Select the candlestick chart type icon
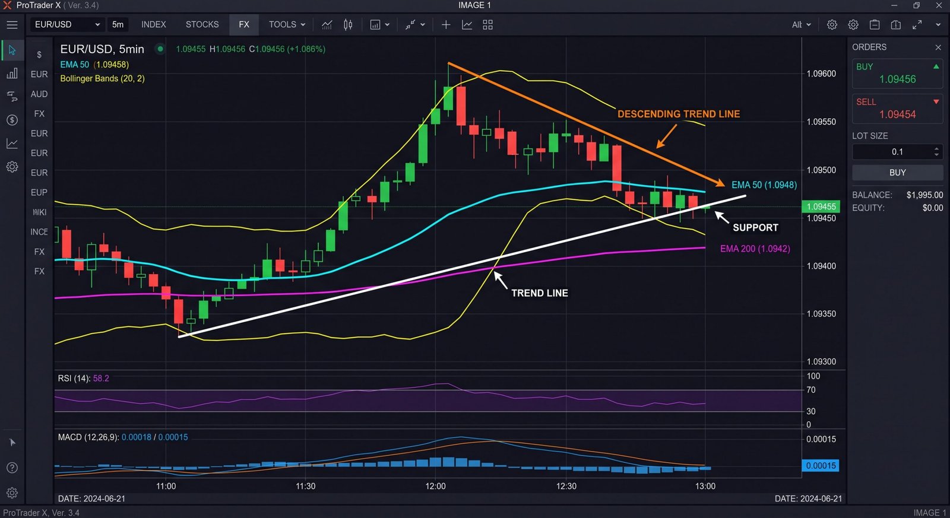Image resolution: width=950 pixels, height=518 pixels. point(348,25)
